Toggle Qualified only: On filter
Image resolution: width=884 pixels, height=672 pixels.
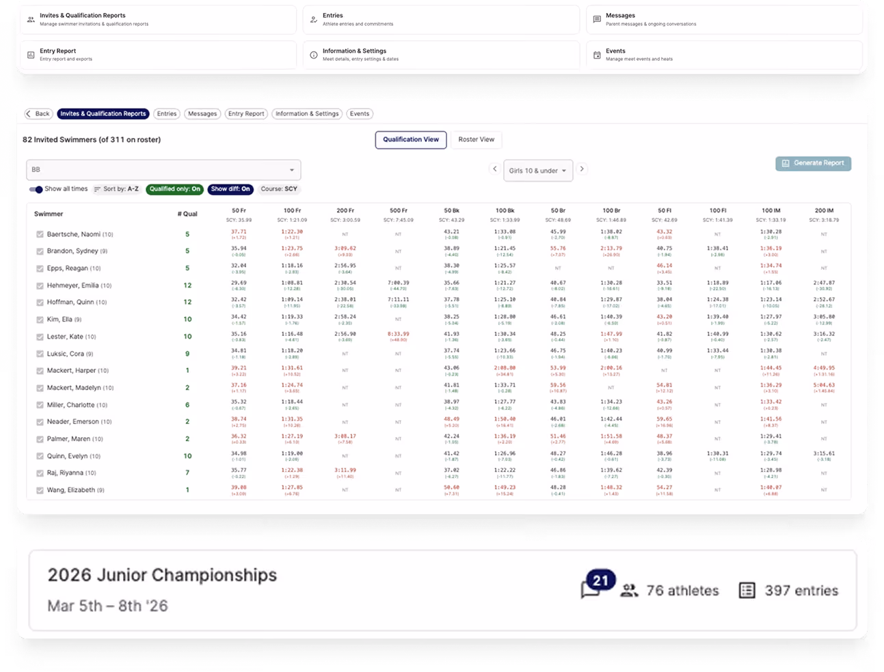coord(174,189)
